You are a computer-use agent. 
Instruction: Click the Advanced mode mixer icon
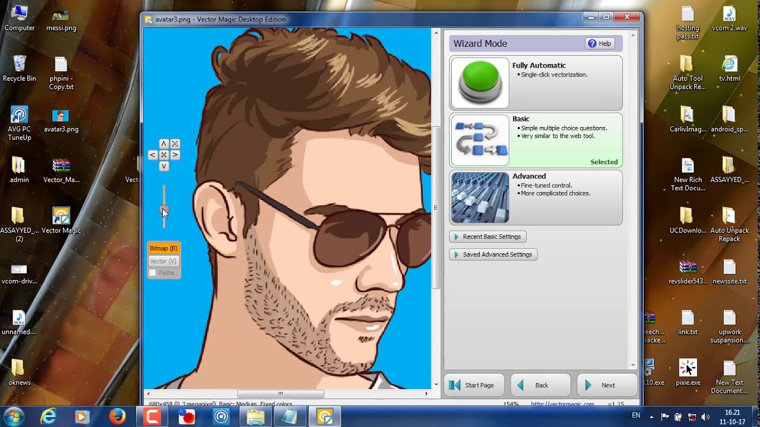(479, 196)
